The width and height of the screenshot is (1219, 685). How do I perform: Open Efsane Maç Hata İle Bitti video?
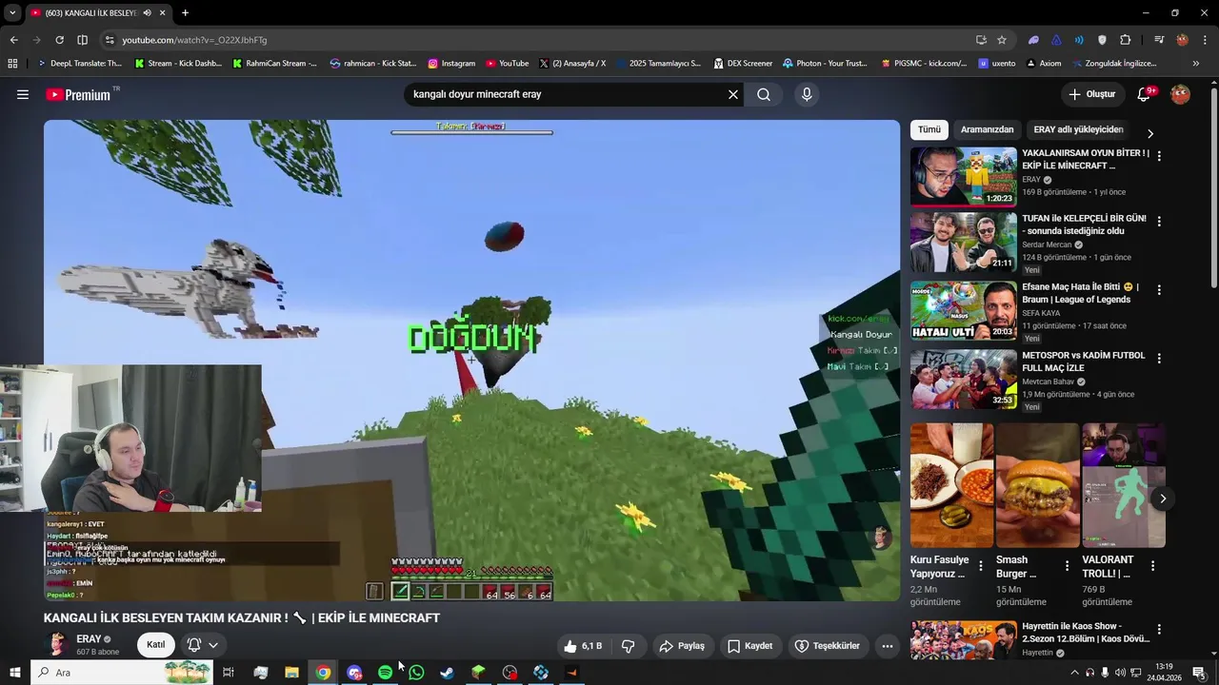[x=964, y=310]
